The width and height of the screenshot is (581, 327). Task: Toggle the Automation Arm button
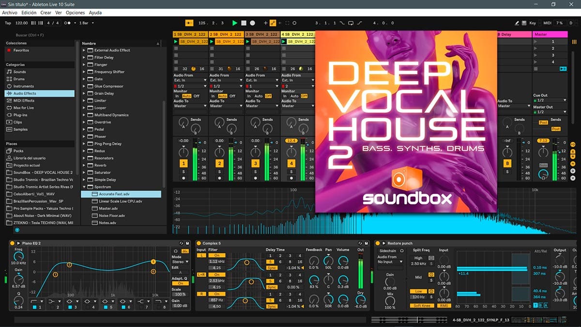coord(273,23)
